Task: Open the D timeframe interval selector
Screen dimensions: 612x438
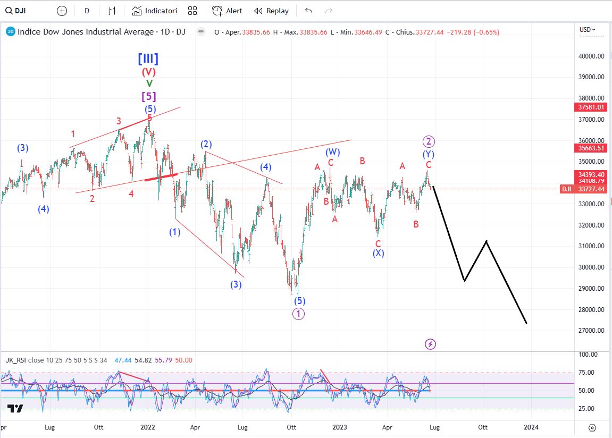Action: tap(87, 11)
